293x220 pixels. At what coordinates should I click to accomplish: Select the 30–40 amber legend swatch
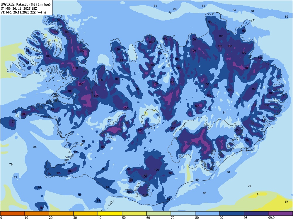tap(86, 214)
